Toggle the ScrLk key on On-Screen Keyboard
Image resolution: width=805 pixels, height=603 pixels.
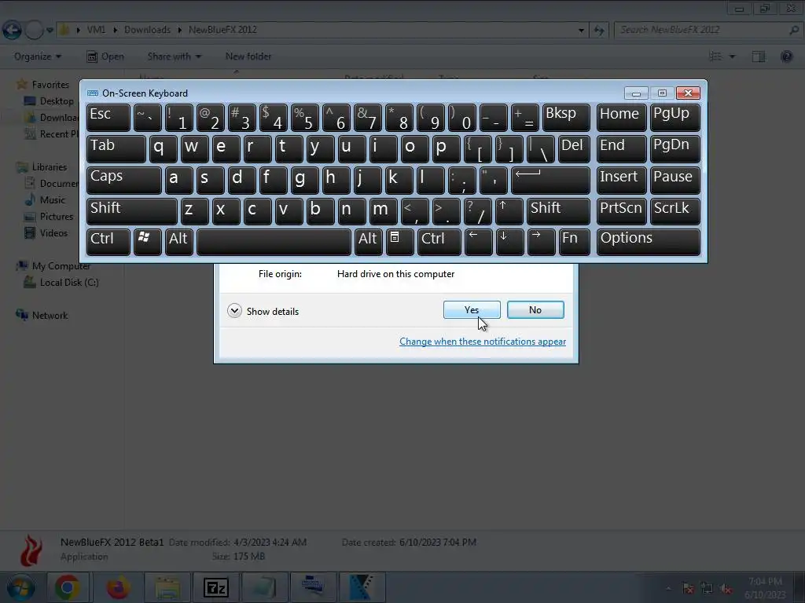(x=675, y=212)
